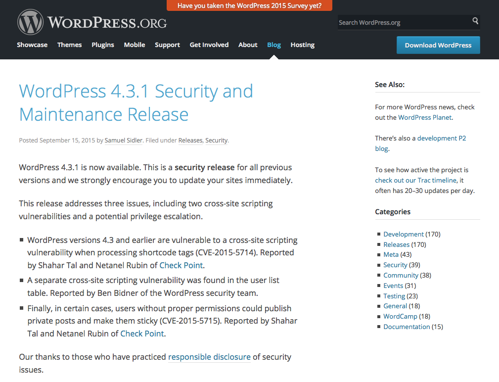Click the 'See Also:' heading

(390, 85)
